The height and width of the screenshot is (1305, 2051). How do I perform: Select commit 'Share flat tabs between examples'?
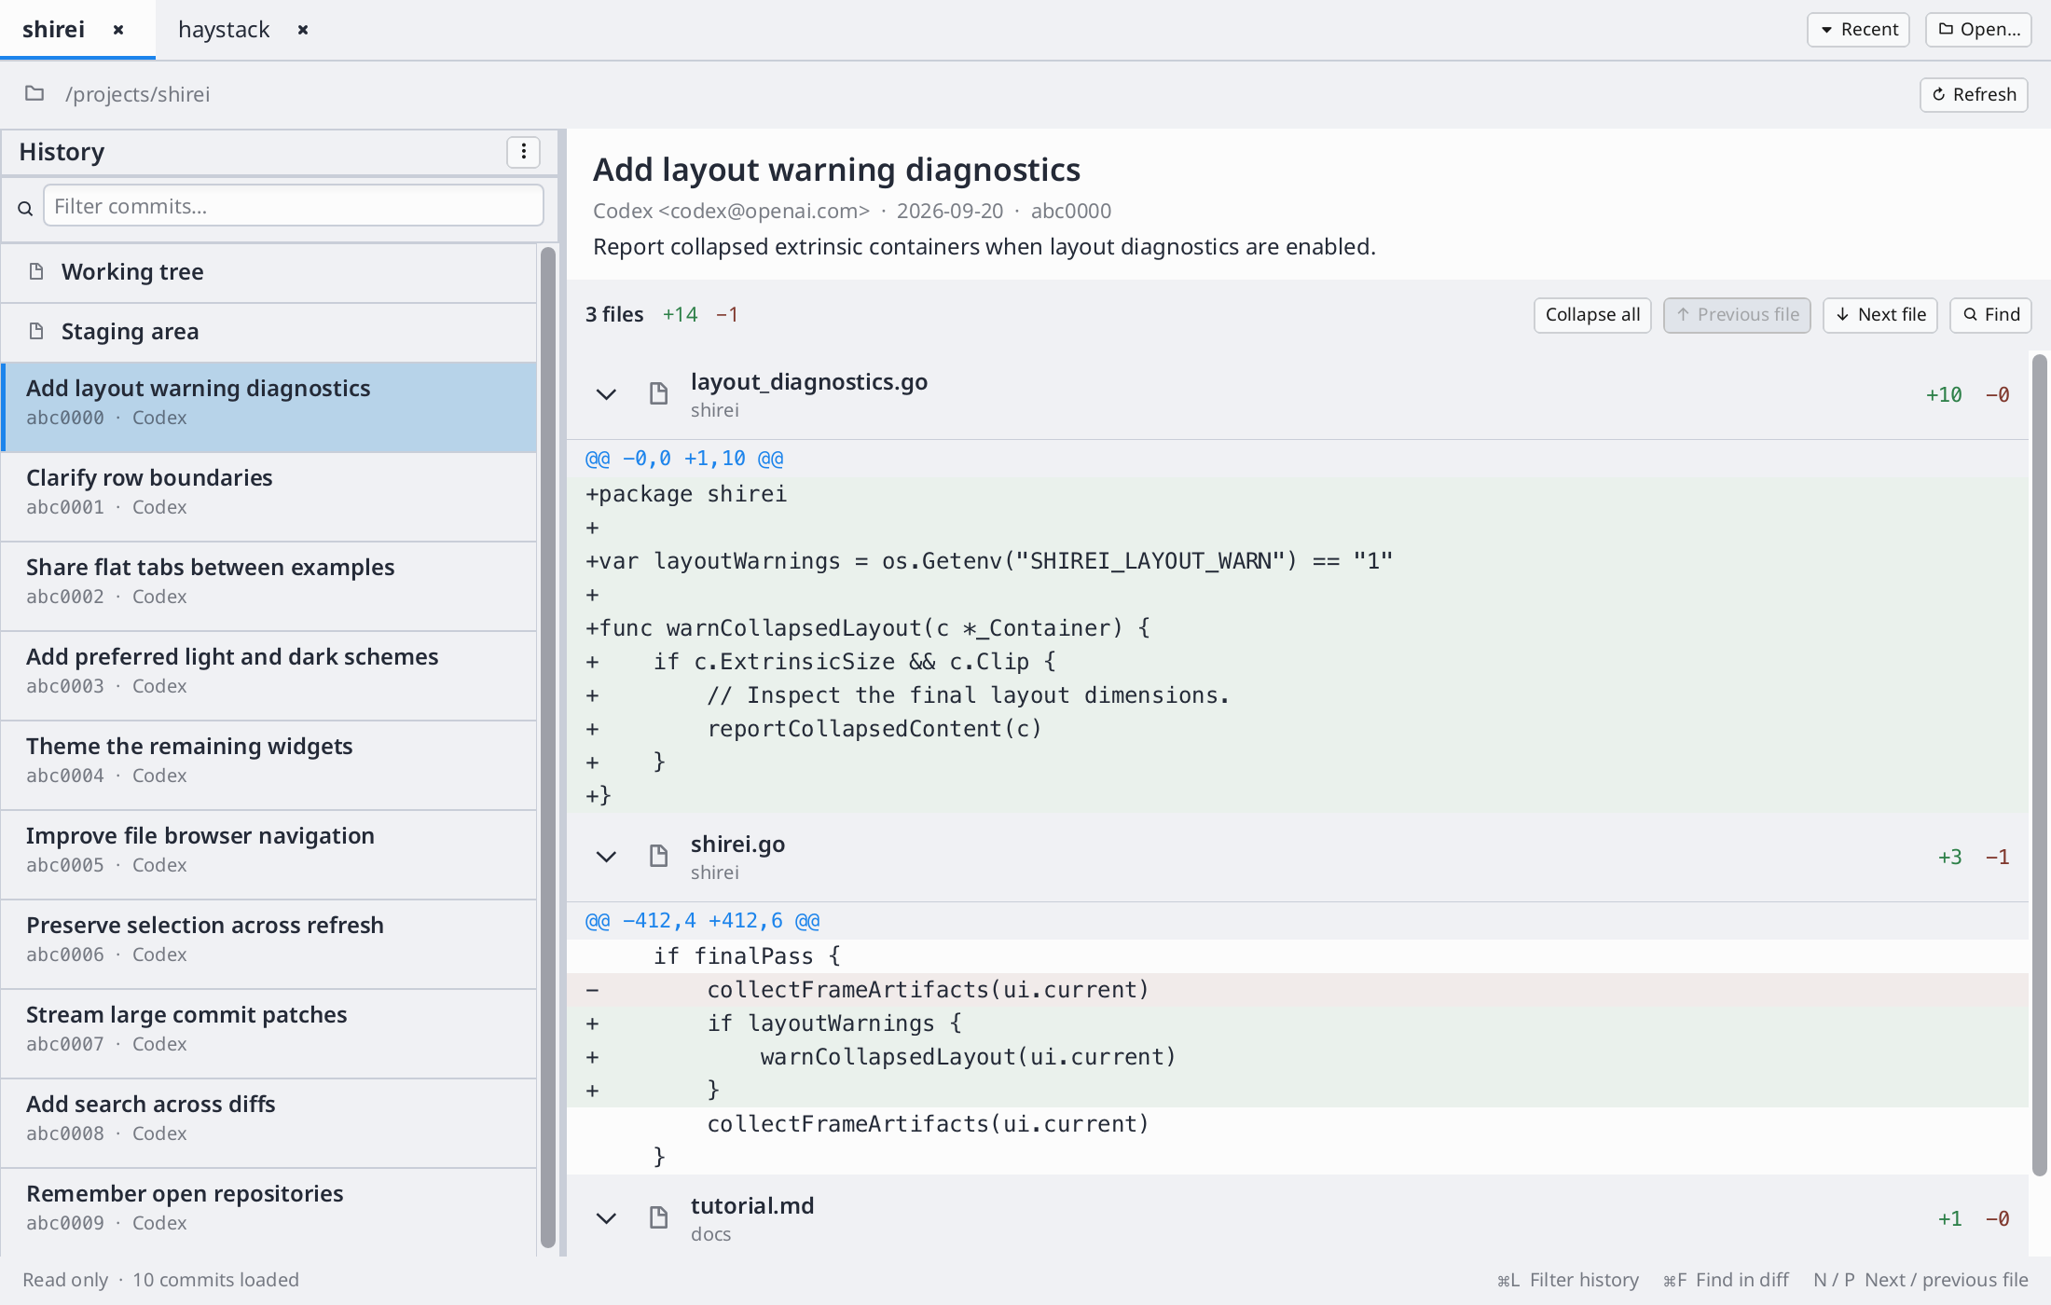coord(268,586)
